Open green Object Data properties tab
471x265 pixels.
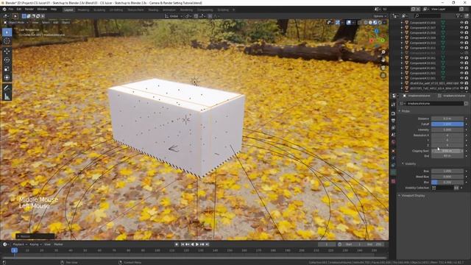coord(393,172)
